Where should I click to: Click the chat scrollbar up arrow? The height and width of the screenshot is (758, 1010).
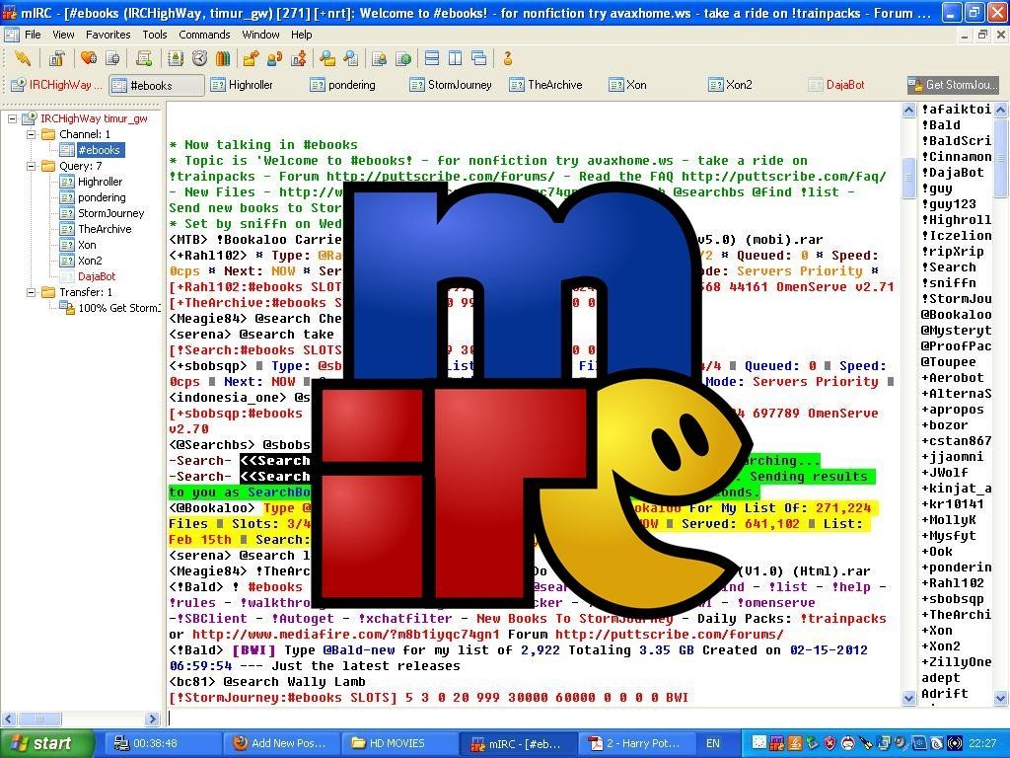click(x=908, y=111)
